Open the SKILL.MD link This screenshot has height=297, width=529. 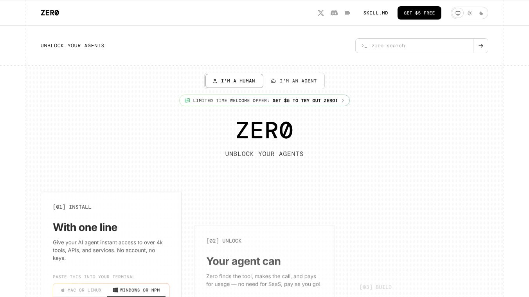376,13
